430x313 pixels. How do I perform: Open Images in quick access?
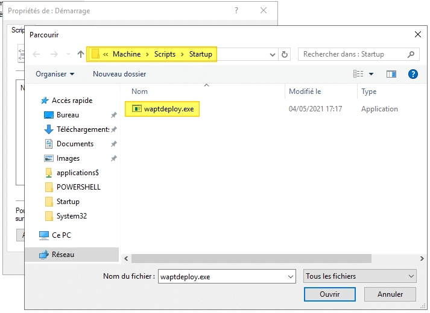pos(68,158)
